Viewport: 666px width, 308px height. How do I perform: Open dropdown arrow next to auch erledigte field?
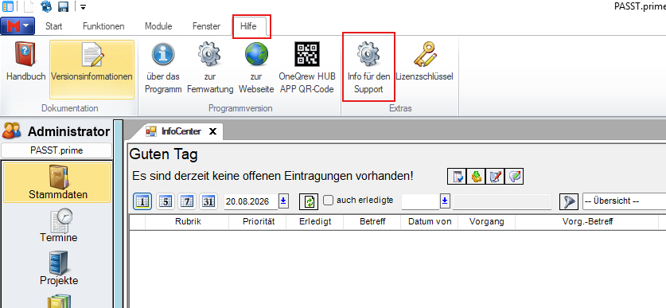(445, 201)
